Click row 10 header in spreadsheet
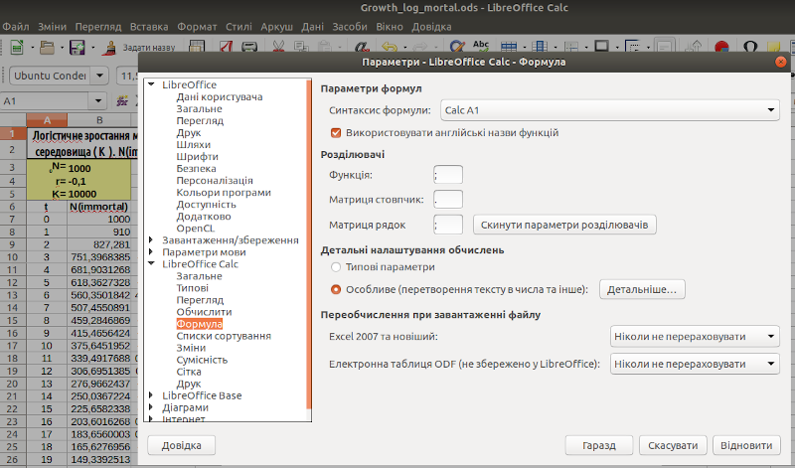The width and height of the screenshot is (795, 468). (13, 257)
